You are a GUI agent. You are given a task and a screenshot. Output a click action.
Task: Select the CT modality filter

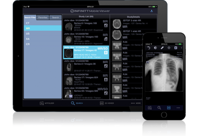coord(43,23)
